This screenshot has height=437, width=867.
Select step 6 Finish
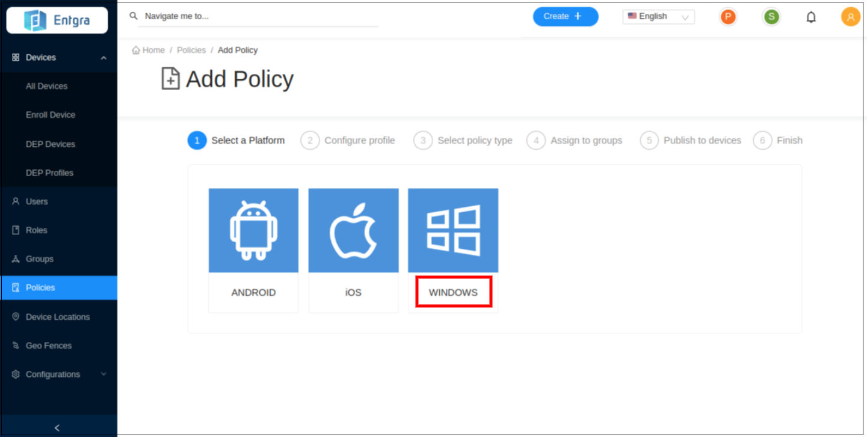coord(777,141)
